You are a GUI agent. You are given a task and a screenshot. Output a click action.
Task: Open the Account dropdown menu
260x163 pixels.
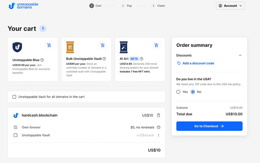pos(230,6)
